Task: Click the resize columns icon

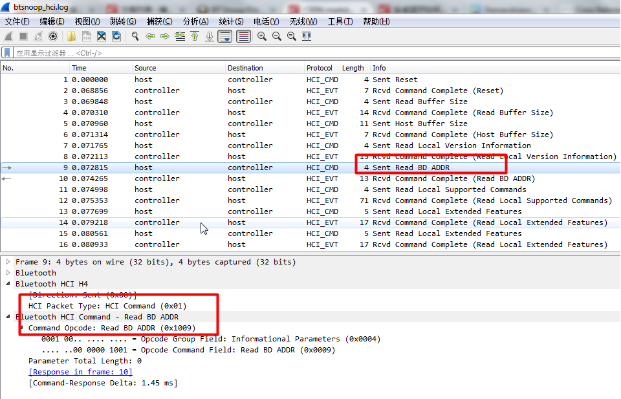Action: [307, 36]
